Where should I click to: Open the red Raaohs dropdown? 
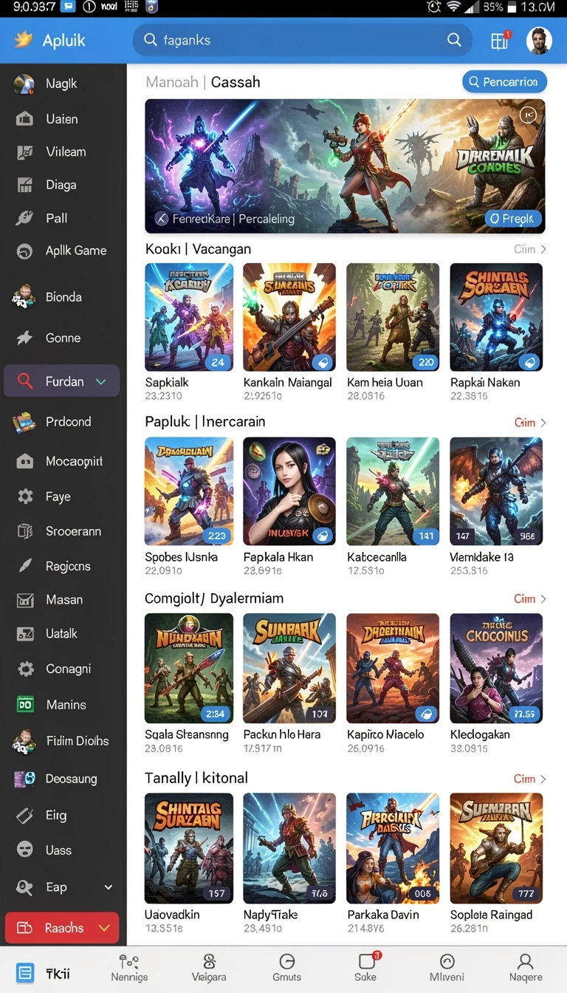(x=62, y=928)
